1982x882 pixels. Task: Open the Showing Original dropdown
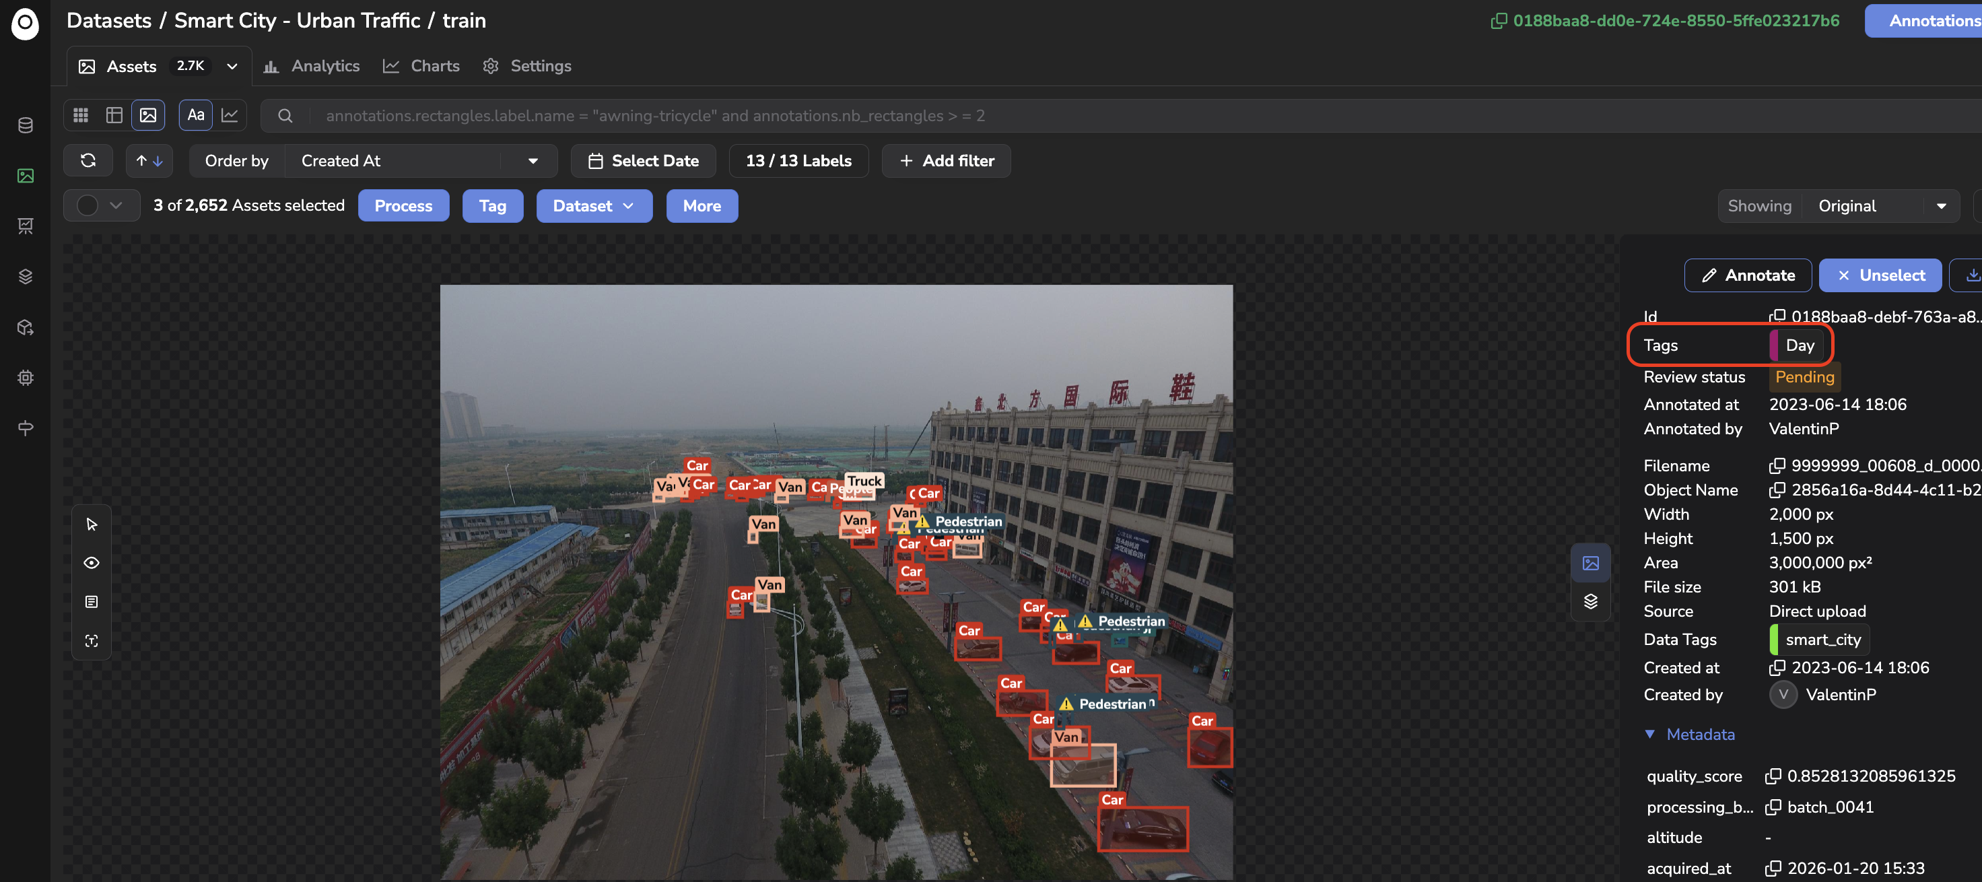click(x=1880, y=206)
